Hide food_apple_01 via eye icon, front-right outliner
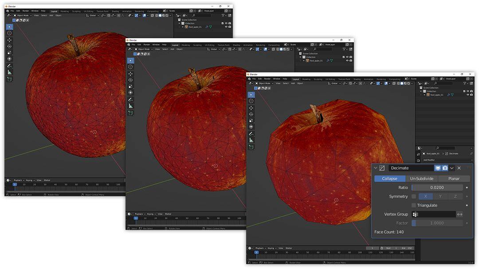This screenshot has height=269, width=479. pos(467,95)
